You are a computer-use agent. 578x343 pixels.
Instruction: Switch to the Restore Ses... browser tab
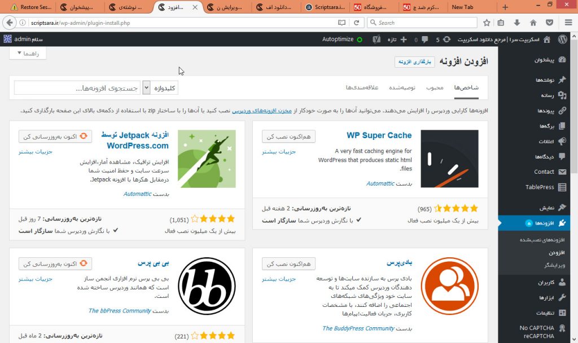point(31,7)
